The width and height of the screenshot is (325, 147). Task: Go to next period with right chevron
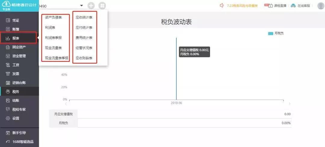[289, 104]
